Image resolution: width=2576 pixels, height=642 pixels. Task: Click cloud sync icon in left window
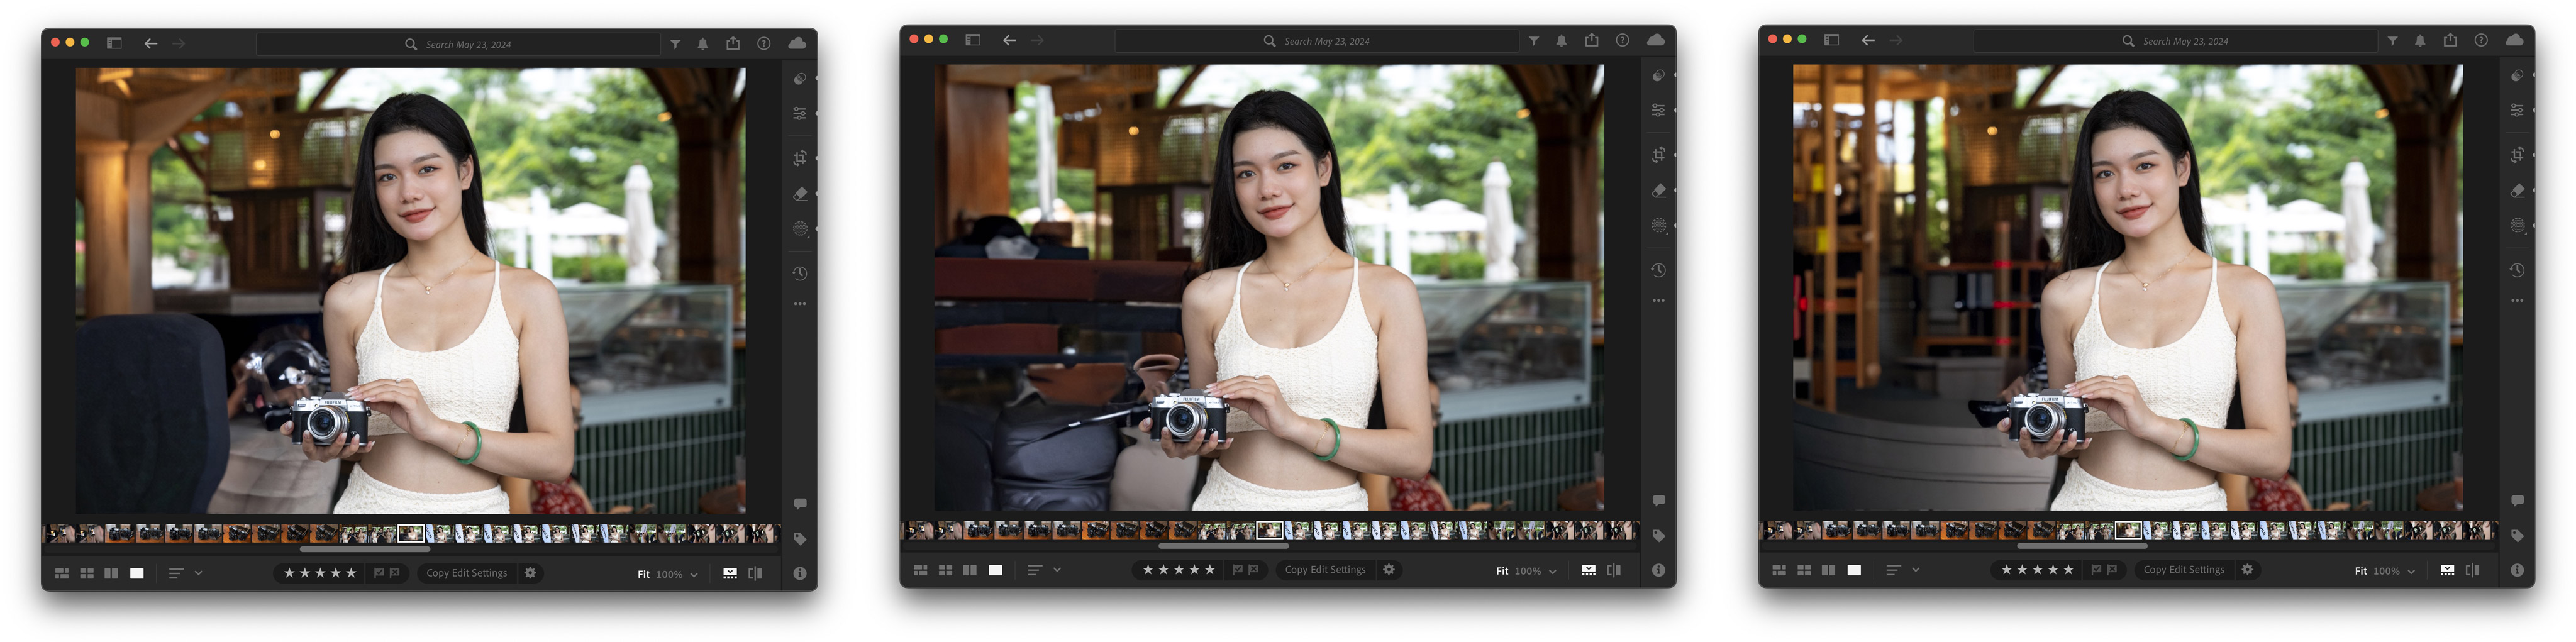(797, 43)
